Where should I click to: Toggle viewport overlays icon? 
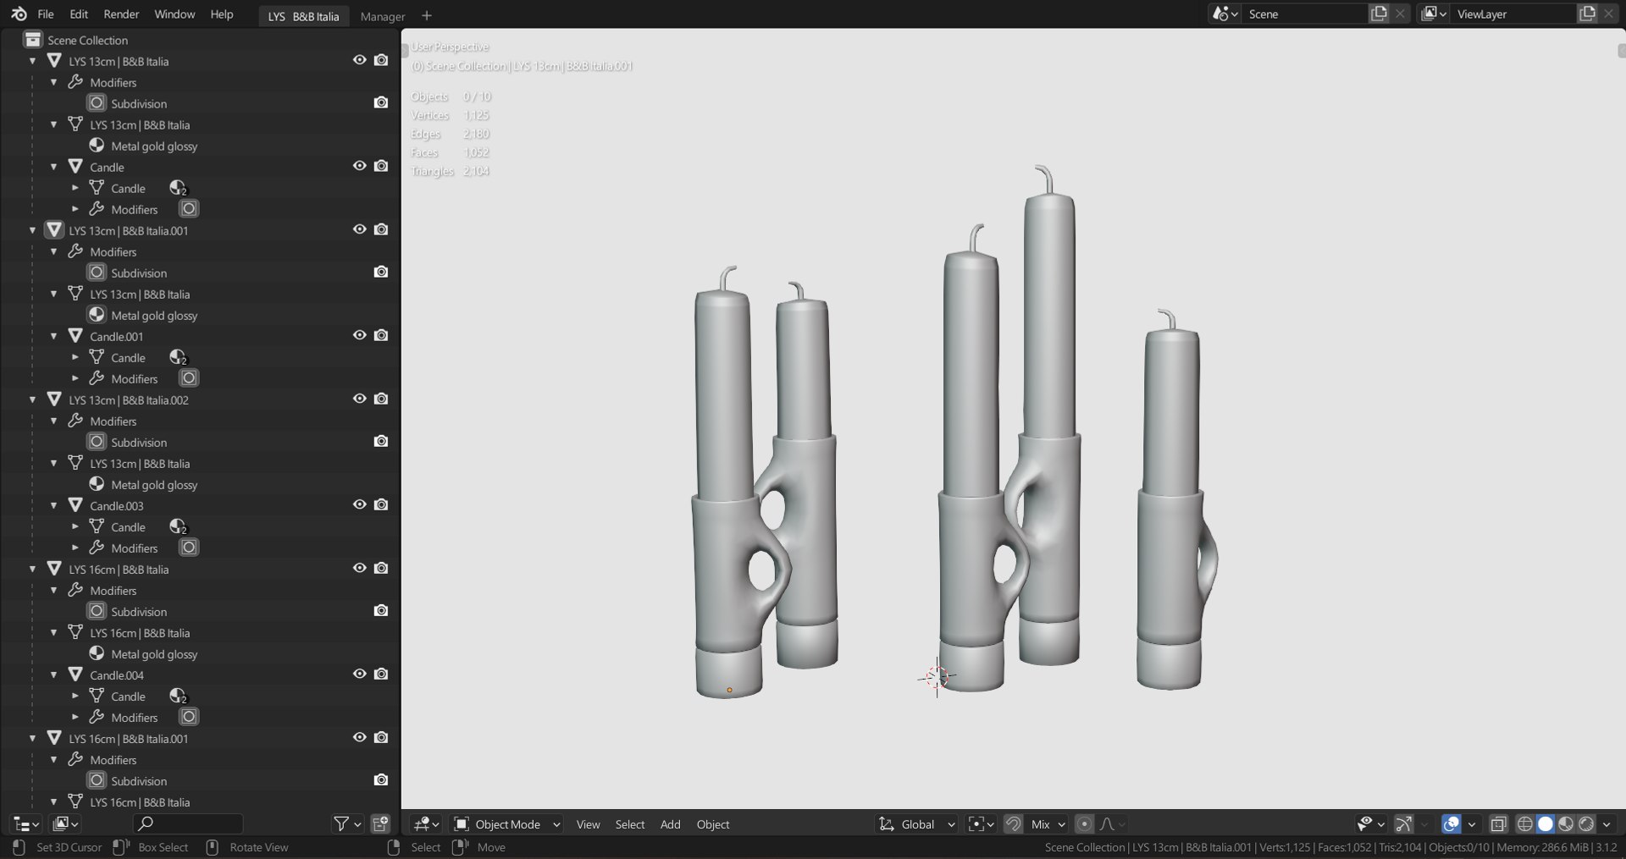[1451, 823]
